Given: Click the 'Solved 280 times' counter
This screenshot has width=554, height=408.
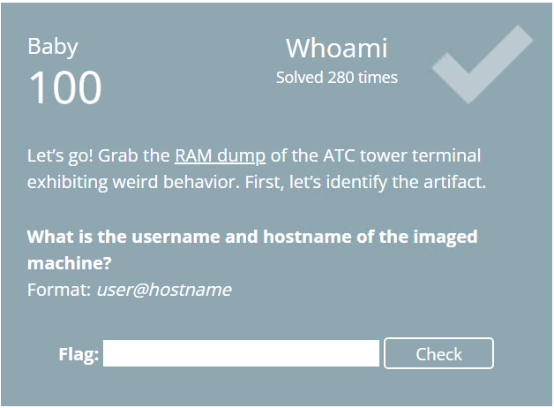Looking at the screenshot, I should tap(337, 78).
